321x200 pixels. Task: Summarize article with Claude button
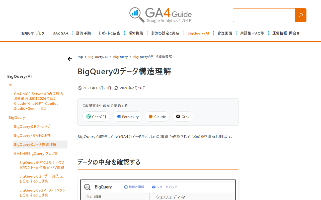pos(157,116)
